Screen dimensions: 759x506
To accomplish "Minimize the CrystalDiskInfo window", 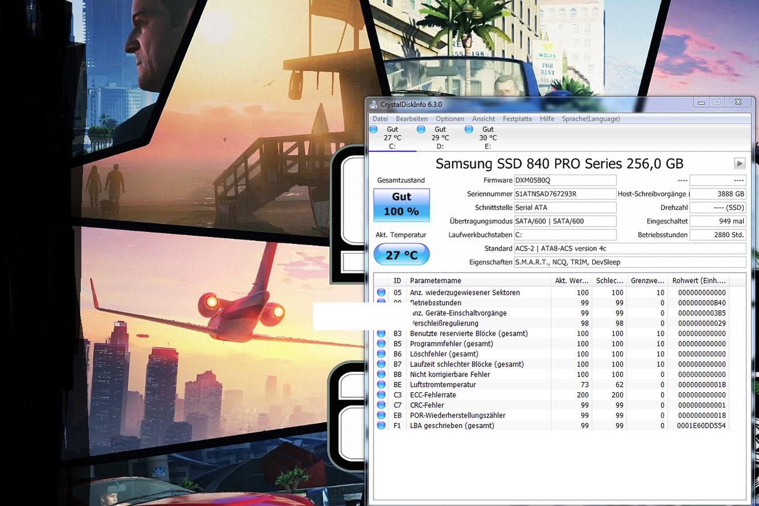I will 701,102.
